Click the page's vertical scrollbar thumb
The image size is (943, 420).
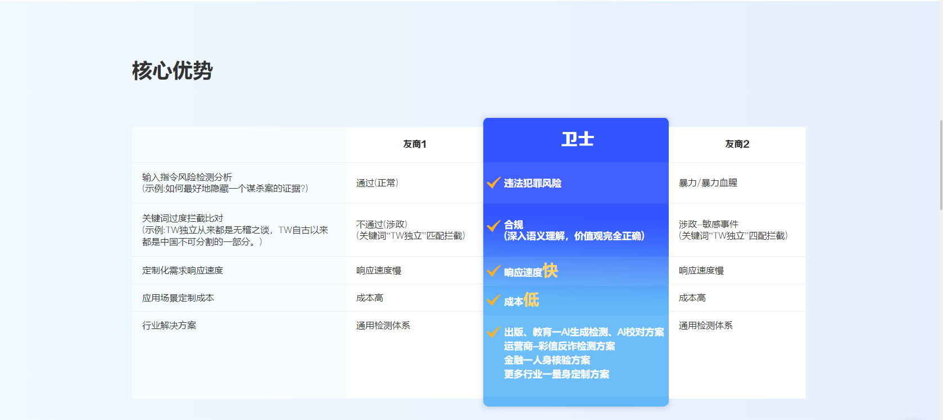[x=941, y=165]
